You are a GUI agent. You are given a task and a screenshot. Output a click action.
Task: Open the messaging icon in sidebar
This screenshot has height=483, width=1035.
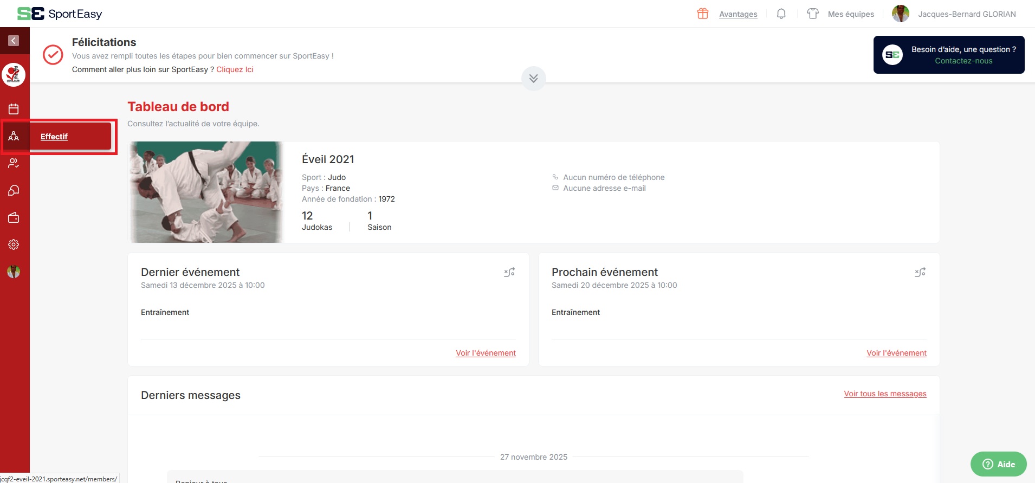(14, 190)
